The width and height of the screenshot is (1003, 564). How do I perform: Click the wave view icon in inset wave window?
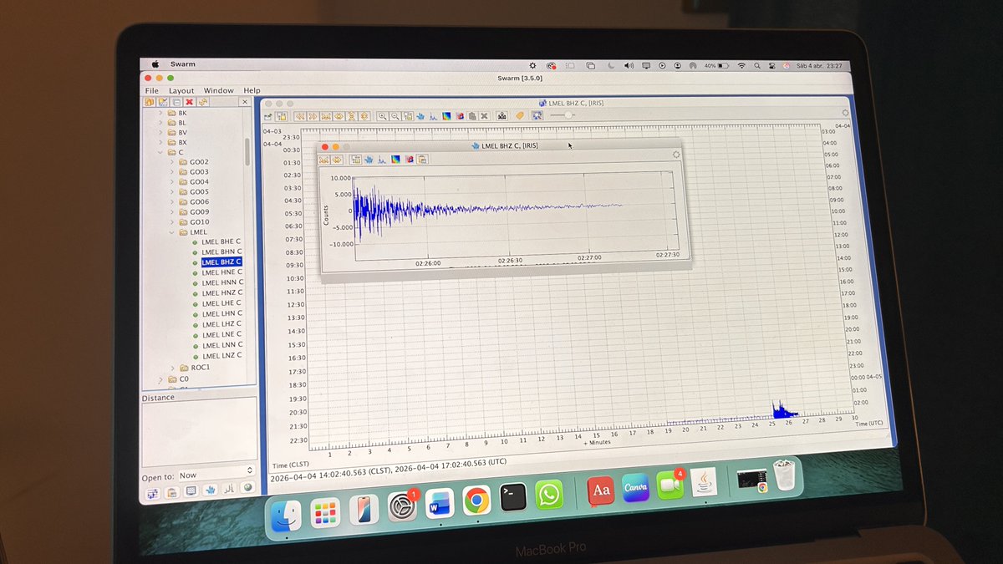coord(369,160)
